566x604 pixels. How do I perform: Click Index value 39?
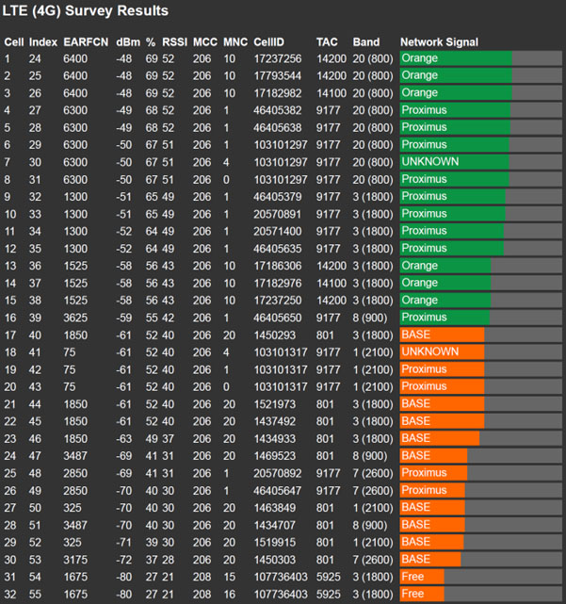(x=35, y=318)
